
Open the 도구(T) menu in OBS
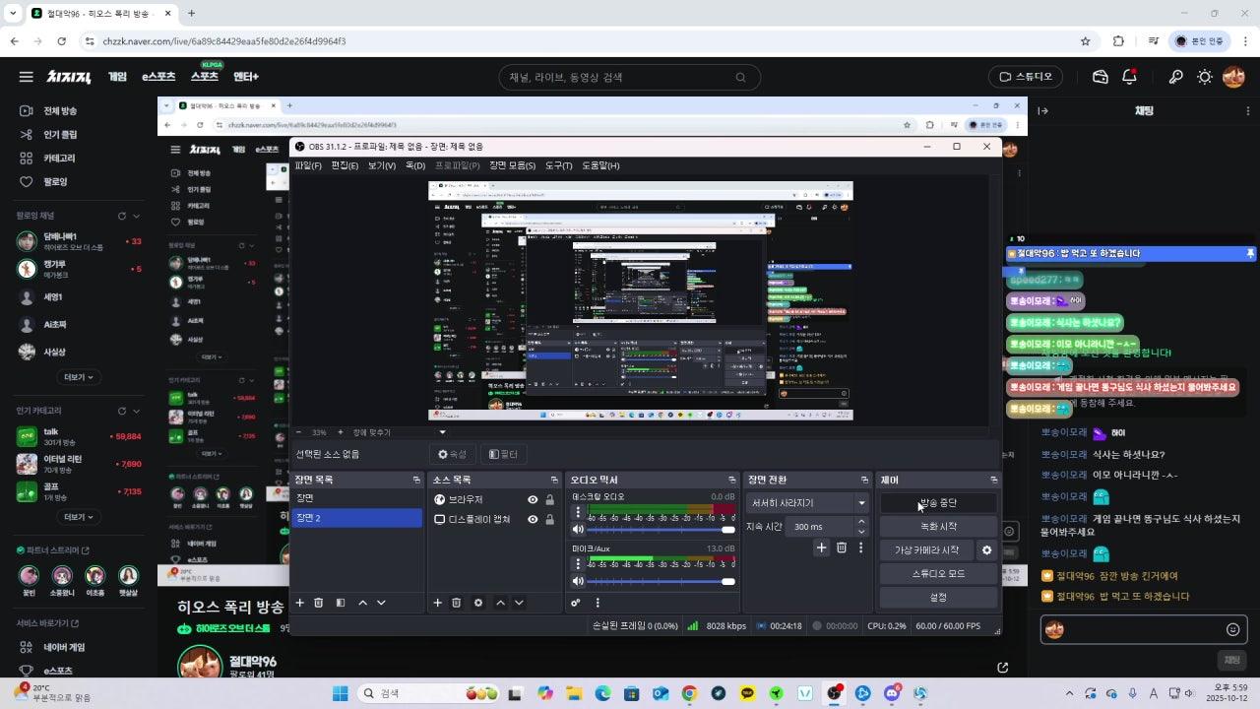point(558,165)
